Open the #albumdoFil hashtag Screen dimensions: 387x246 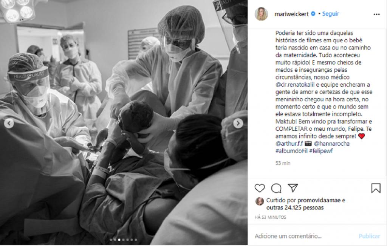(291, 151)
